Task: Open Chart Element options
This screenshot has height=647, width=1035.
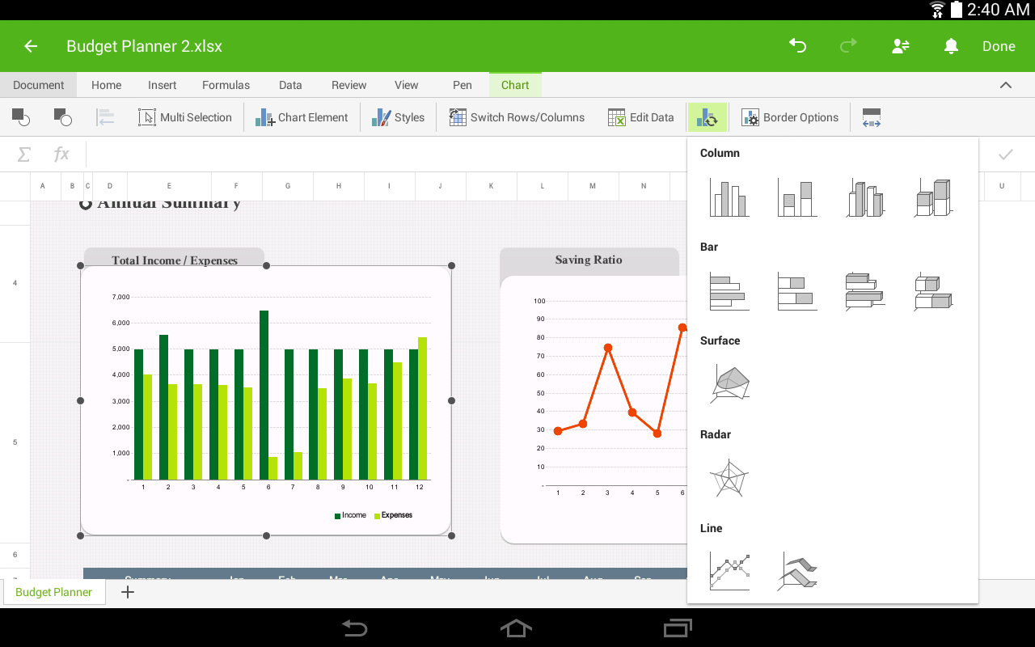Action: pos(302,117)
